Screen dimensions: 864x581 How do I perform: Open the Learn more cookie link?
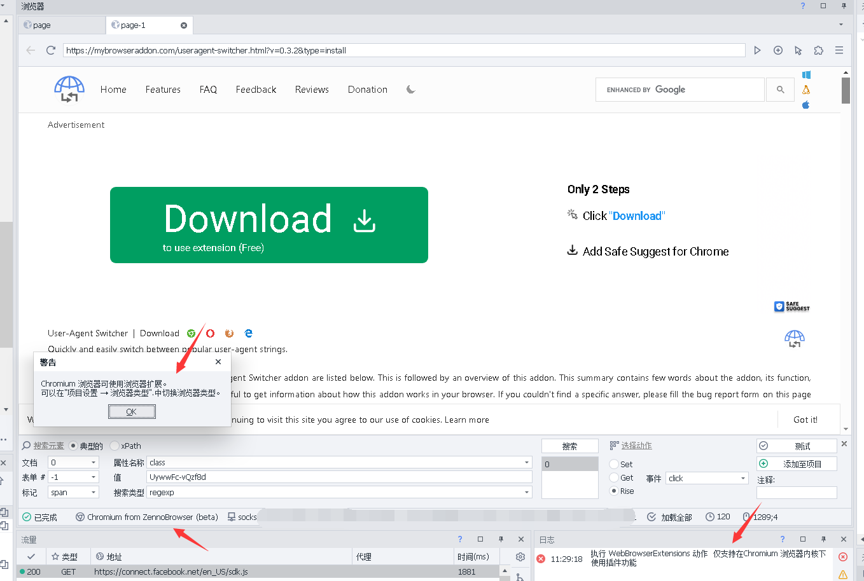pyautogui.click(x=467, y=420)
